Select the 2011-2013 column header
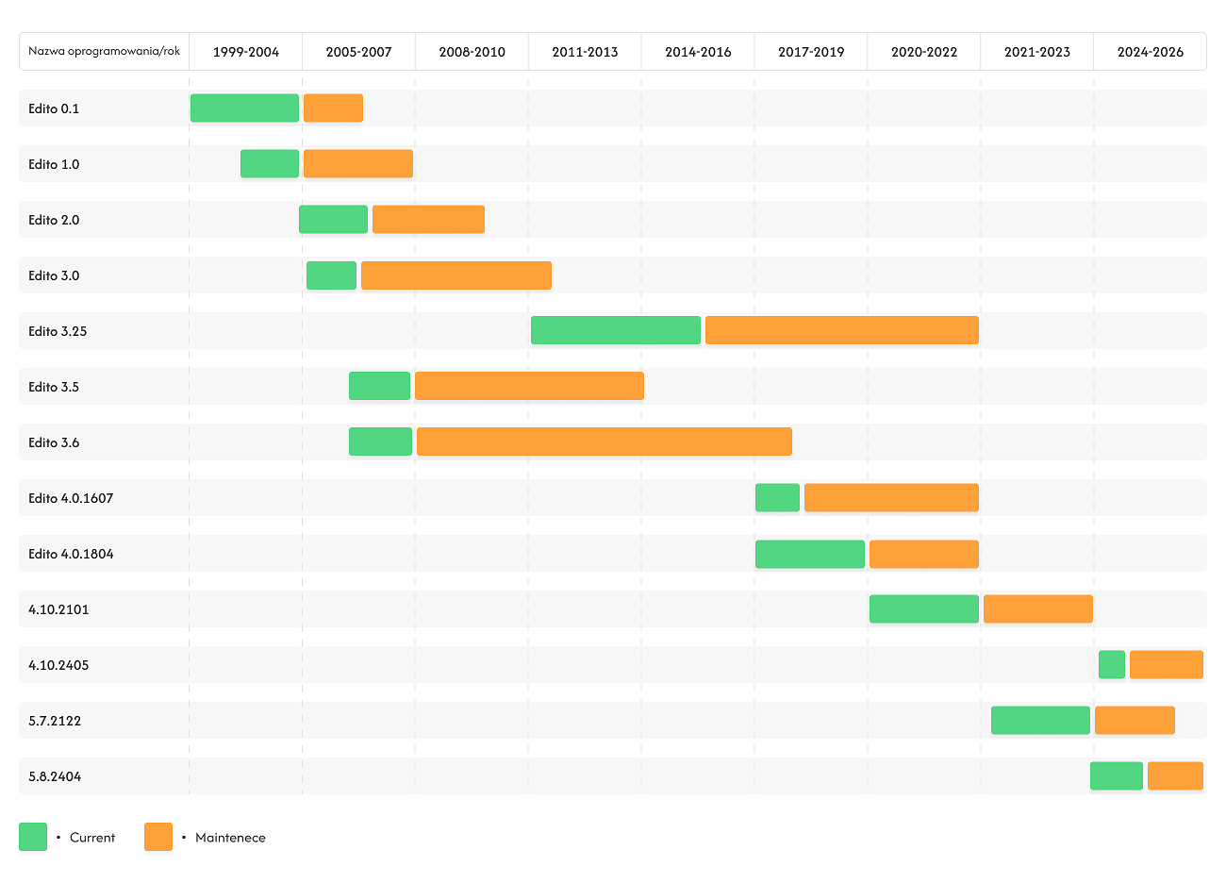This screenshot has width=1226, height=883. pos(585,52)
